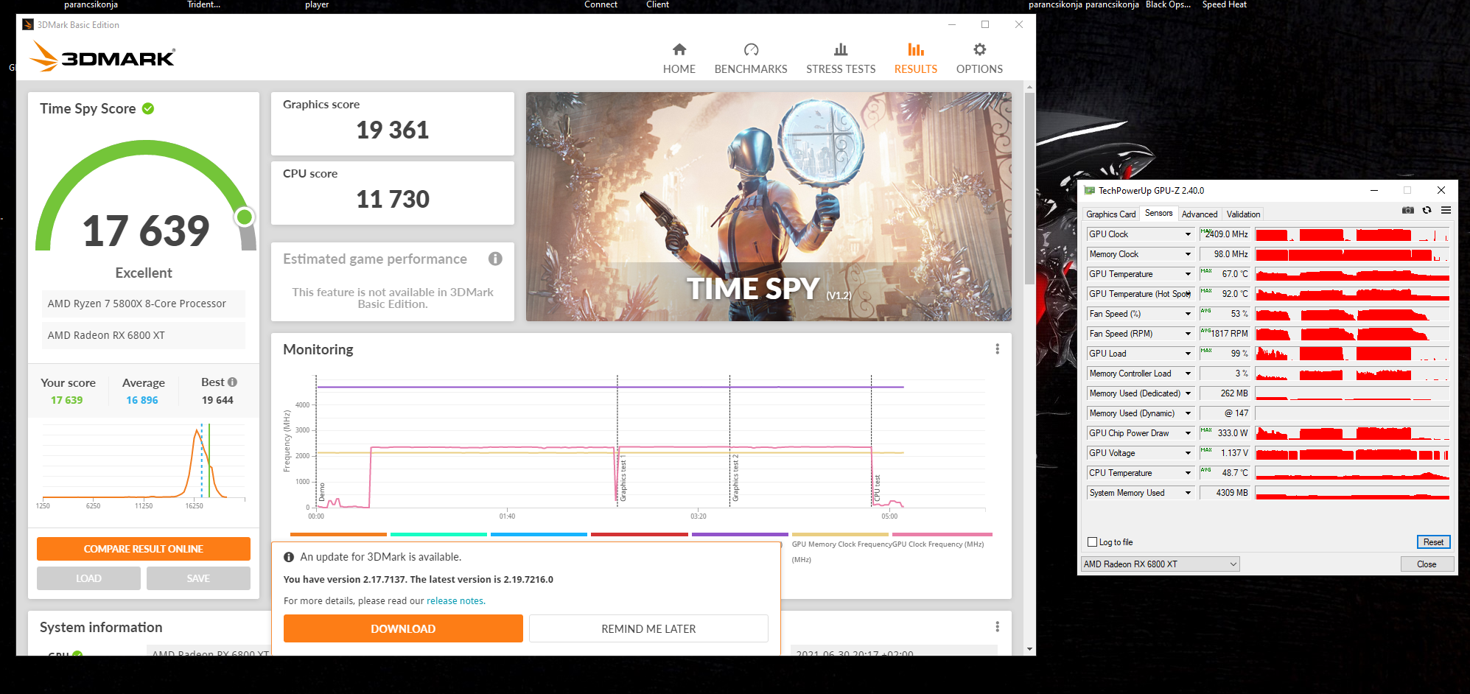Expand the GPU Chip Power Draw dropdown
This screenshot has height=694, width=1470.
[1188, 433]
